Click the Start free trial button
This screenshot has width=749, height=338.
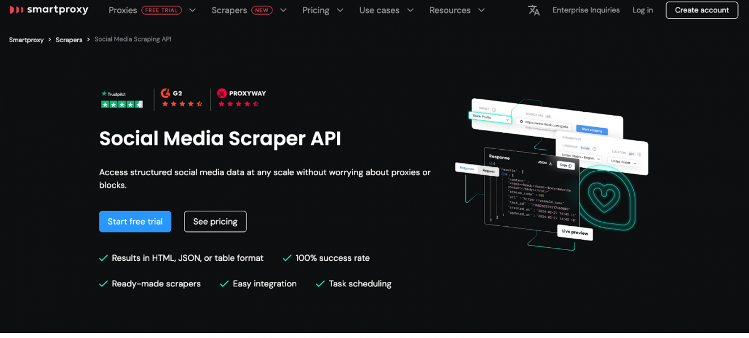(135, 221)
